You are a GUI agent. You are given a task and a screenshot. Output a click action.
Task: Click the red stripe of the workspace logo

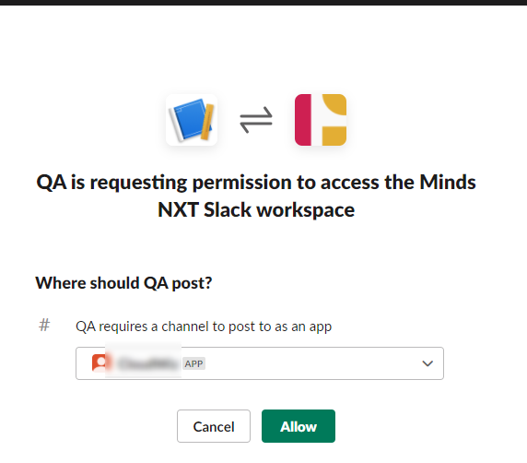[303, 120]
